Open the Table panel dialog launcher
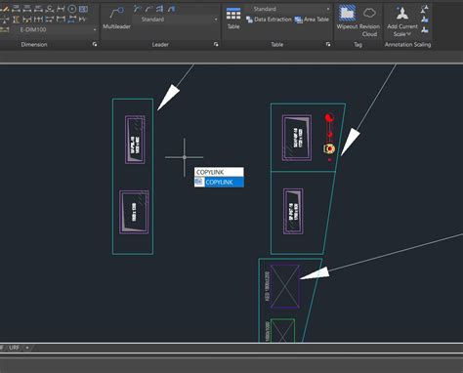Viewport: 463px width, 373px height. point(328,44)
